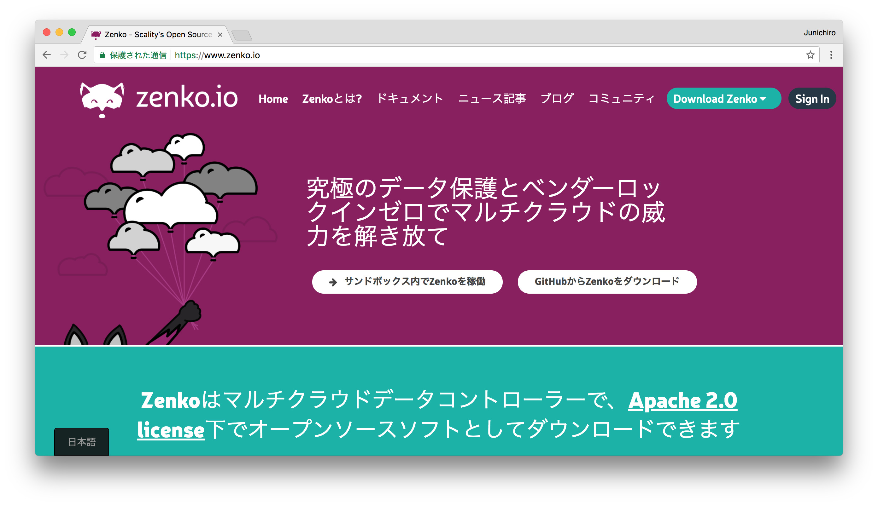Screen dimensions: 878x506
Task: Click GitHubからZenkoをダウンロード button
Action: pyautogui.click(x=607, y=281)
